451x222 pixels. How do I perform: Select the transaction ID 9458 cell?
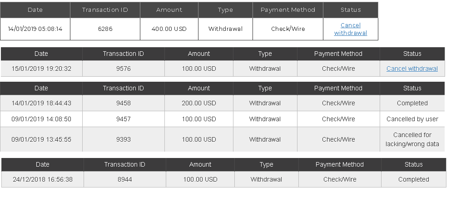124,103
